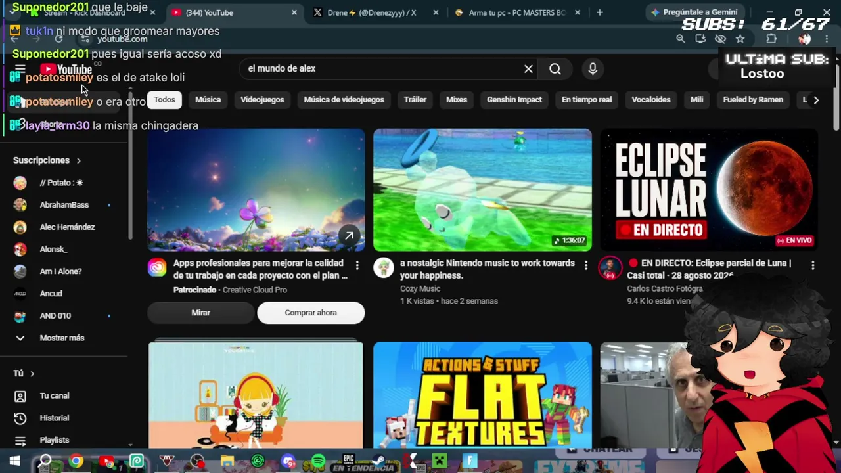The image size is (841, 473).
Task: Select the Fueled by Ramen chip
Action: [x=753, y=100]
